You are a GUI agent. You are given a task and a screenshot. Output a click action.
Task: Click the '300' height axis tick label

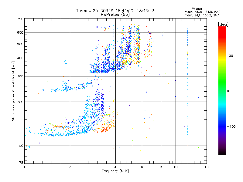(20, 76)
